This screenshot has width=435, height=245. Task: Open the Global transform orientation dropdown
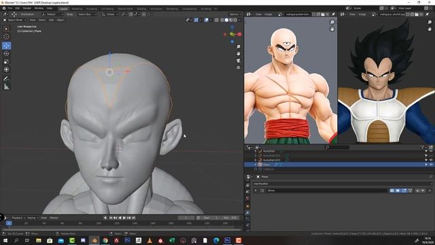[x=110, y=14]
